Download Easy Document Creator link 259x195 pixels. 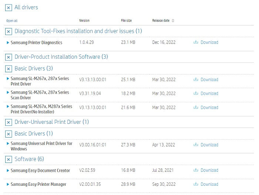[x=209, y=170]
